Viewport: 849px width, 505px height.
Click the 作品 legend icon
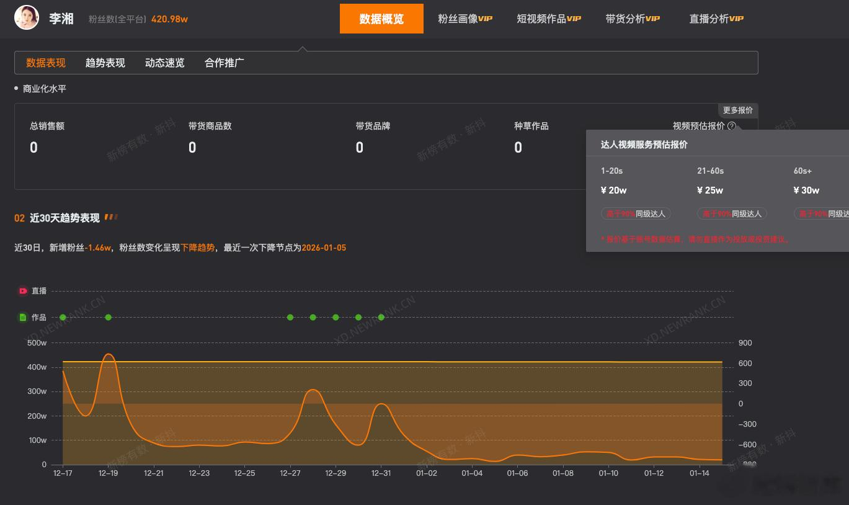23,318
